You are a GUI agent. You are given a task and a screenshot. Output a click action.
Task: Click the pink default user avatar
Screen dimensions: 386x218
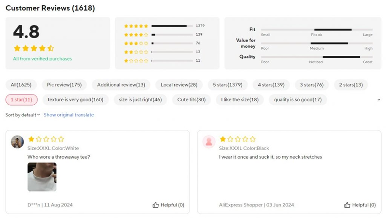(209, 142)
